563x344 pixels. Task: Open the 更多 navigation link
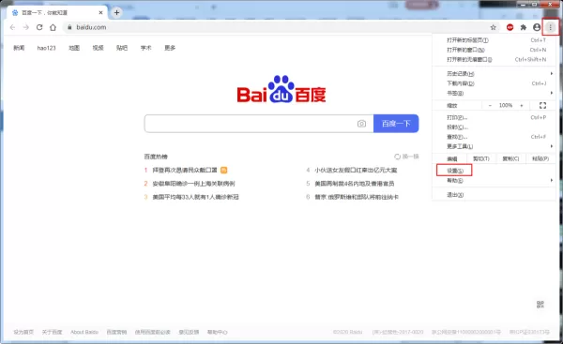coord(170,48)
